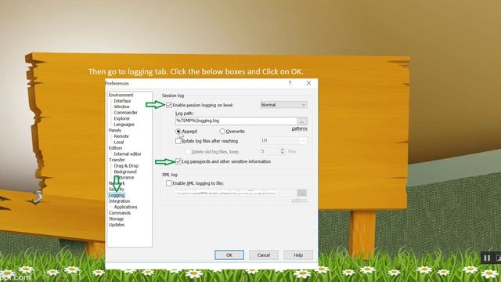
Task: Select the Append radio button
Action: (x=178, y=132)
